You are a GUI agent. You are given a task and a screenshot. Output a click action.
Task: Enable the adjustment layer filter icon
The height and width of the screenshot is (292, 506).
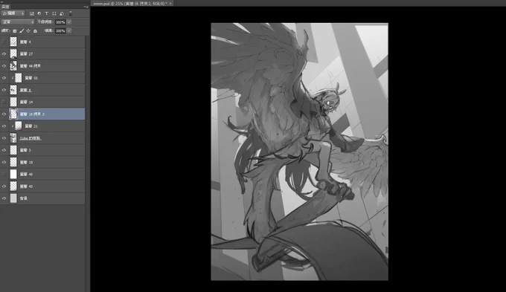39,13
